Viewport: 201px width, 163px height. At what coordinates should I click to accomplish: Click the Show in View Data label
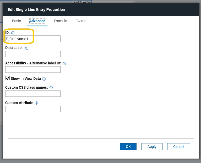(x=26, y=79)
